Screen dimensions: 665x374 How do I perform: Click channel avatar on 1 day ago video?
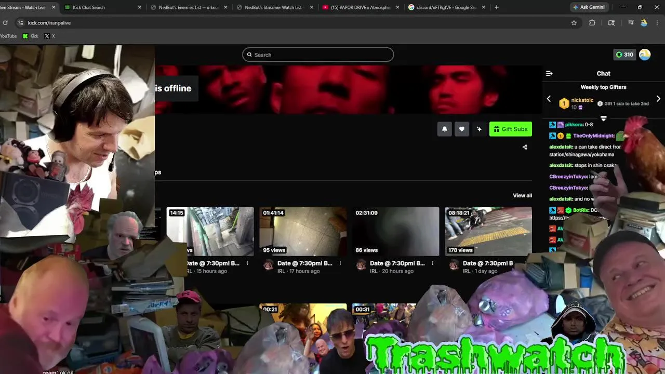pos(454,265)
